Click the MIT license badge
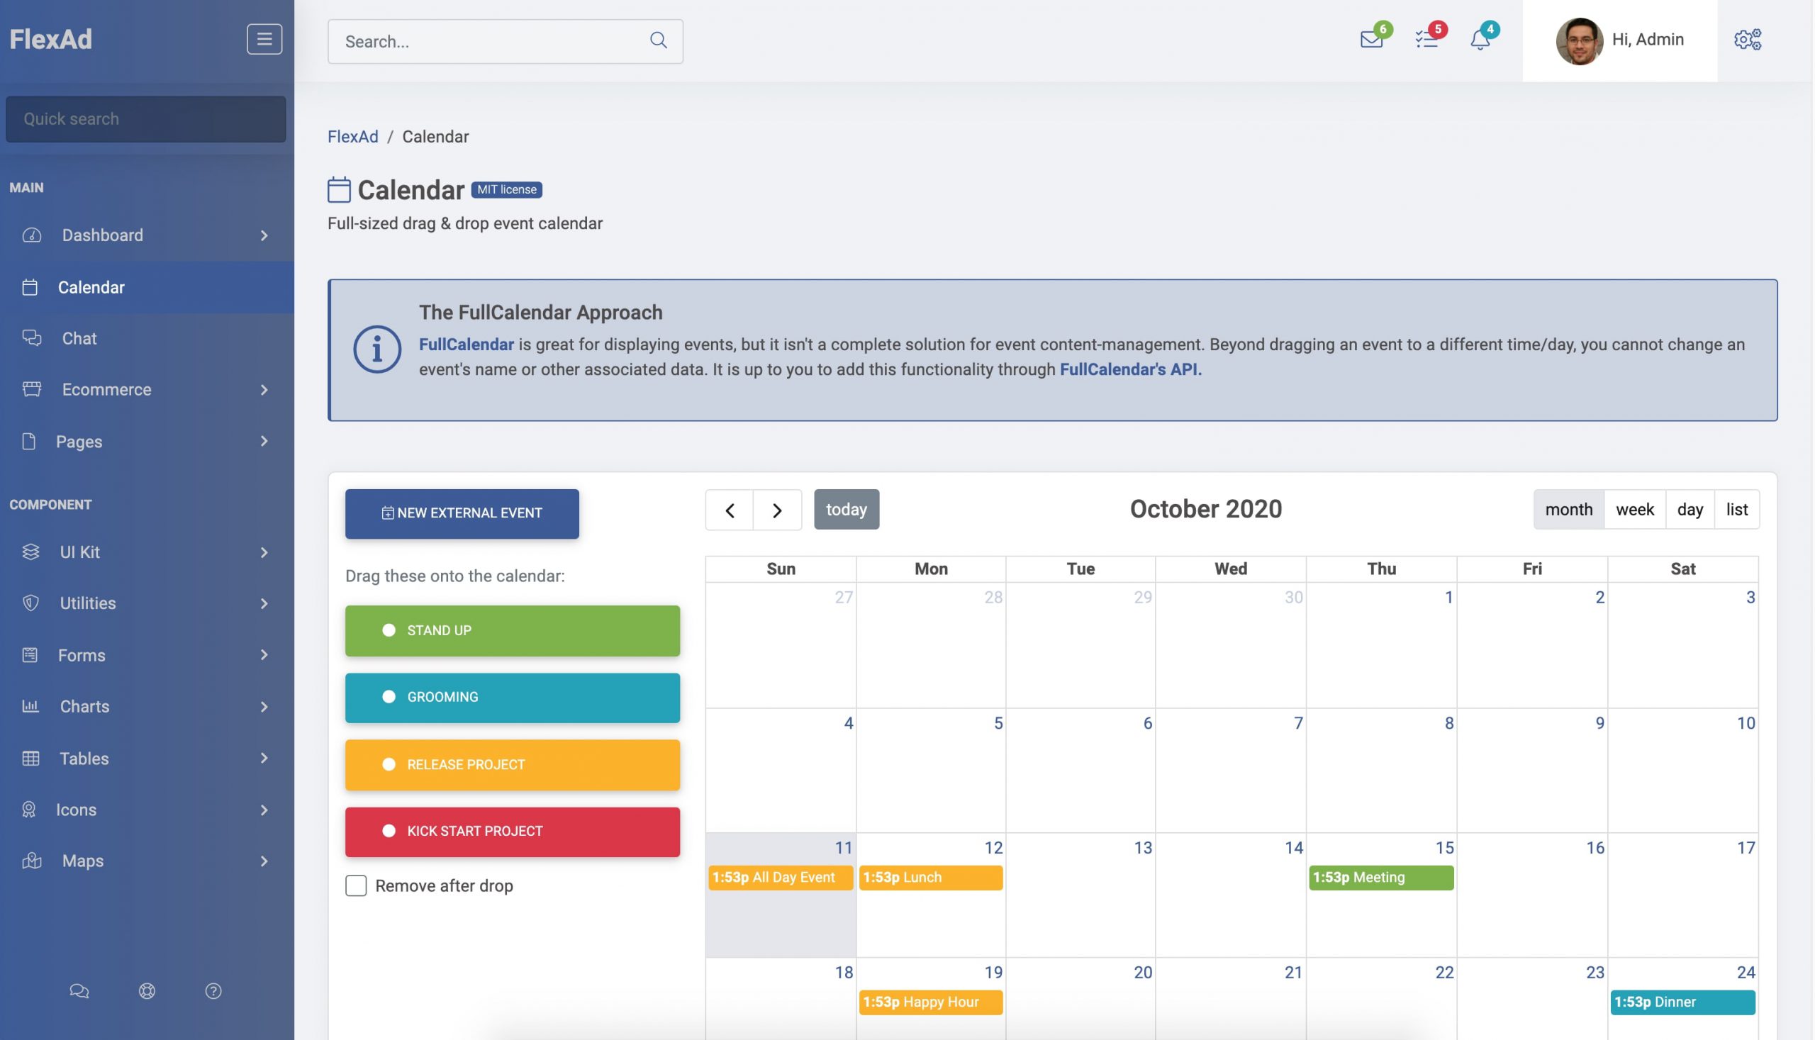 (x=506, y=189)
